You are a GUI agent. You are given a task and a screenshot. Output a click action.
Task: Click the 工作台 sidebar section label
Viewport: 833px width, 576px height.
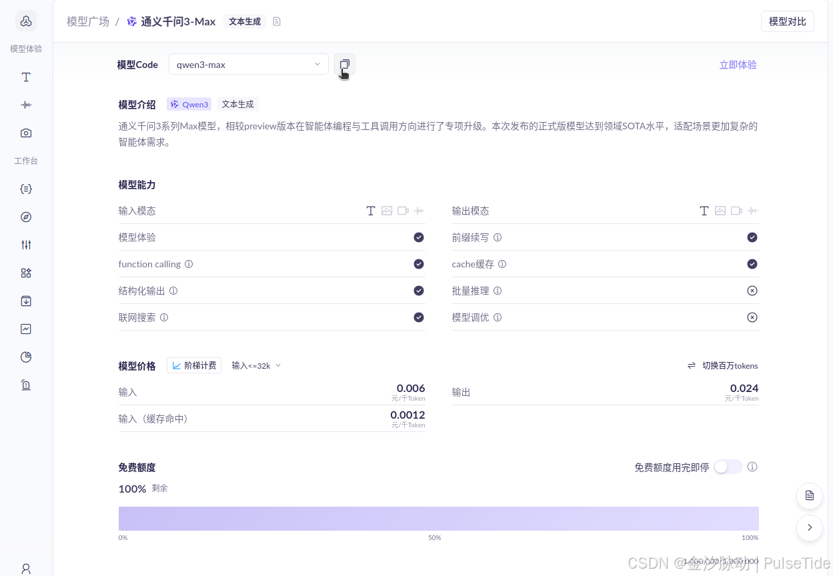pyautogui.click(x=26, y=161)
